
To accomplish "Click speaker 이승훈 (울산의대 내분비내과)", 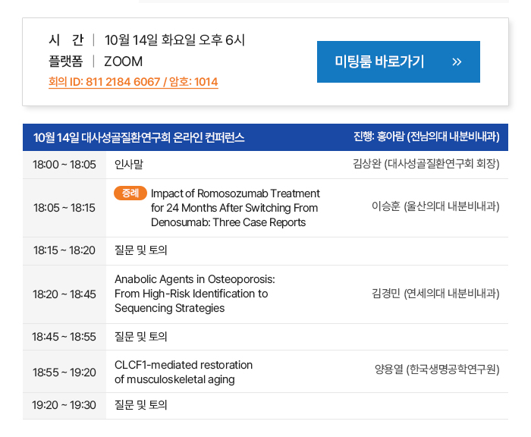I will point(435,206).
